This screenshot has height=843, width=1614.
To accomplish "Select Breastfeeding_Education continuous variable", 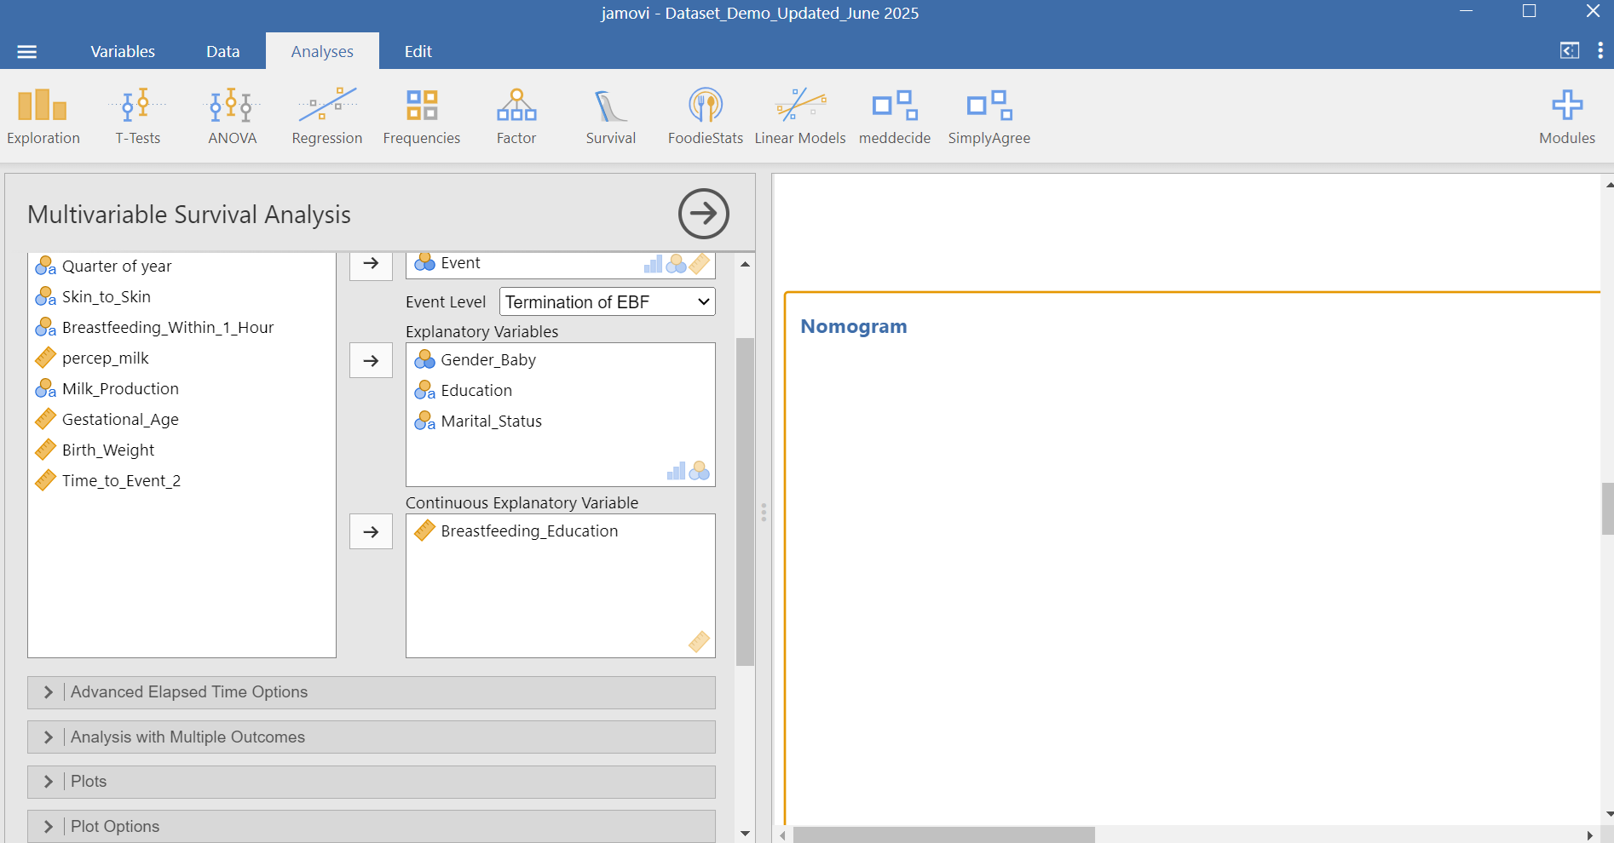I will 561,531.
